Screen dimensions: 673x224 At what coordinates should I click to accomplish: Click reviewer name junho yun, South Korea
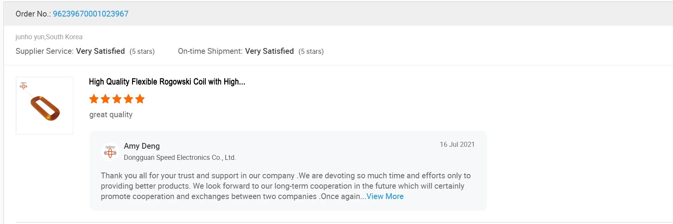[49, 37]
